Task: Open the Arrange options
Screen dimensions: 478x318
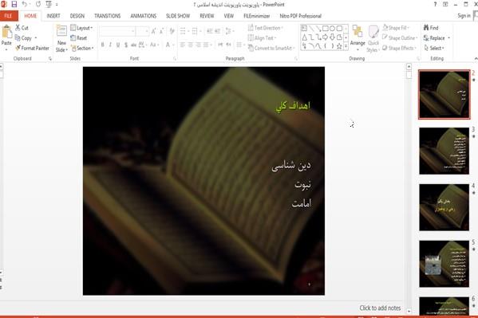Action: click(358, 37)
